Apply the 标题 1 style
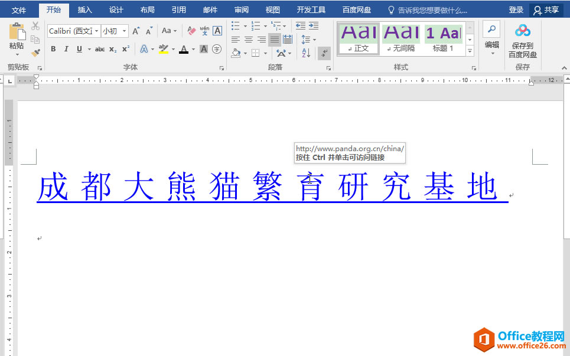The image size is (570, 356). coord(443,39)
